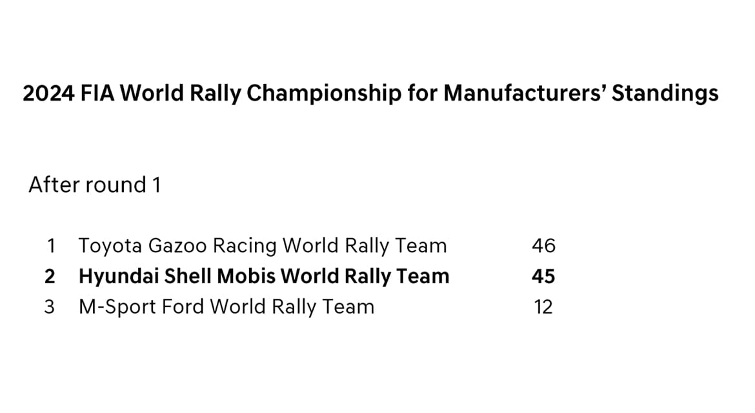Select the After round 1 label
This screenshot has width=755, height=413.
94,185
